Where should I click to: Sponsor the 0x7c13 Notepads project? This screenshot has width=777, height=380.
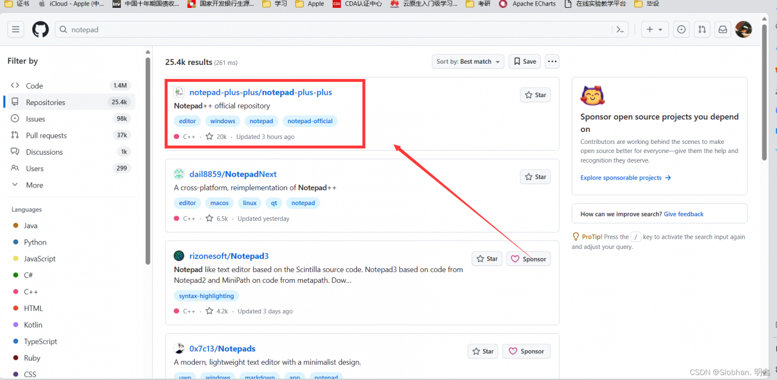[526, 351]
